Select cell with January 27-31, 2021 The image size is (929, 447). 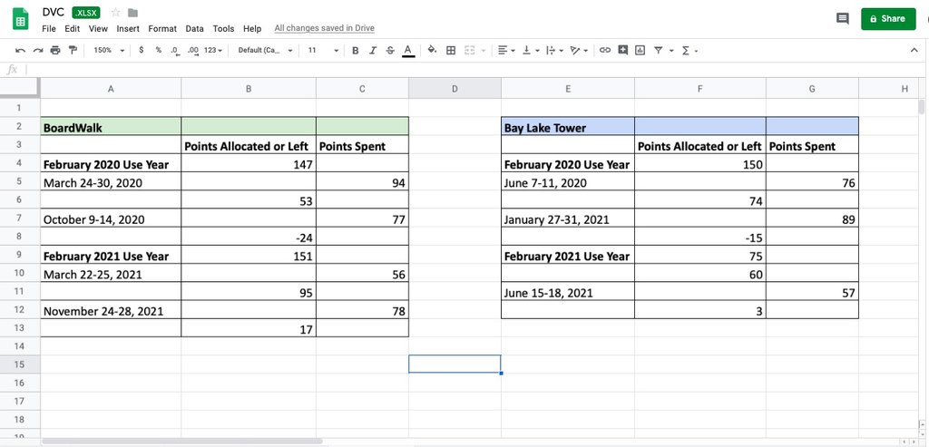[568, 219]
